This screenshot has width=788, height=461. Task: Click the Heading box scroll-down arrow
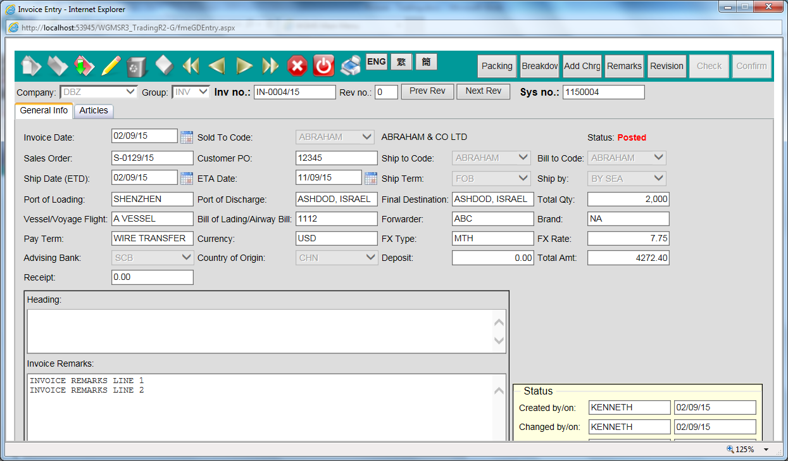(499, 341)
